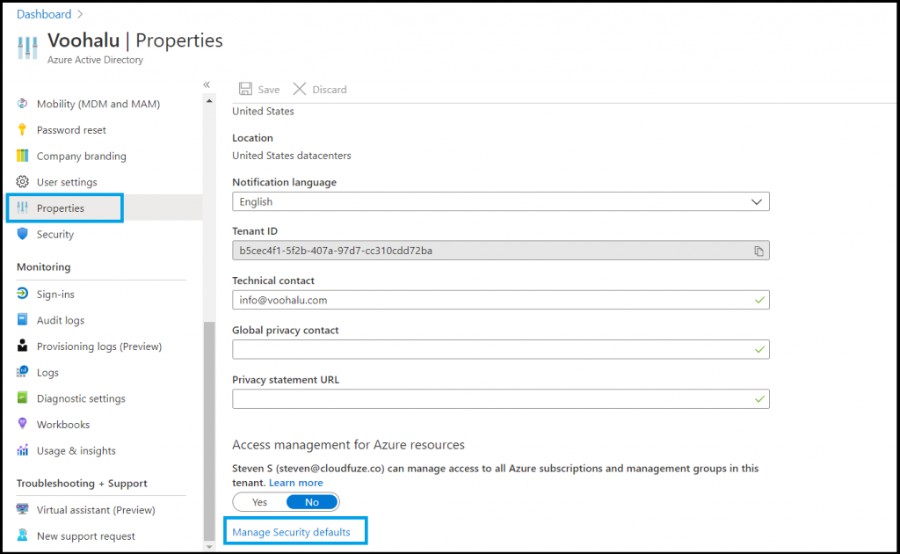Click the Voohalu directory header icon
This screenshot has width=900, height=554.
click(x=27, y=47)
